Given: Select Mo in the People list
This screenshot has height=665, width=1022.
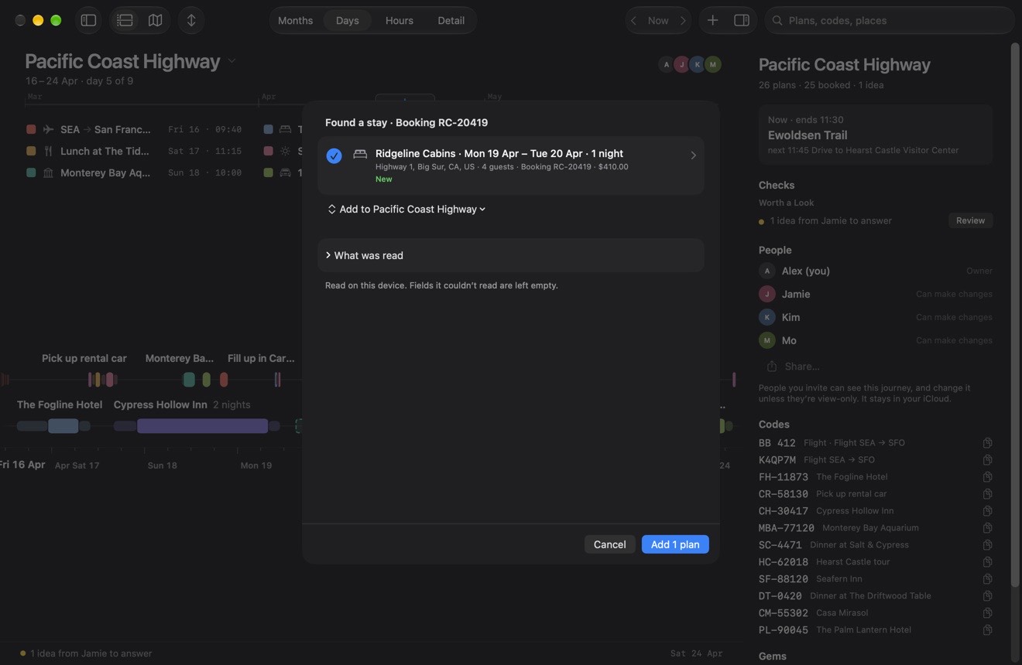Looking at the screenshot, I should 876,340.
